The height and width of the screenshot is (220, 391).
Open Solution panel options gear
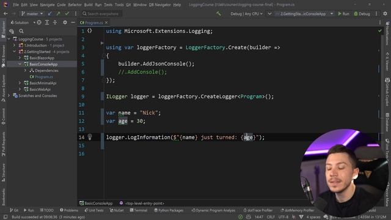coord(65,23)
